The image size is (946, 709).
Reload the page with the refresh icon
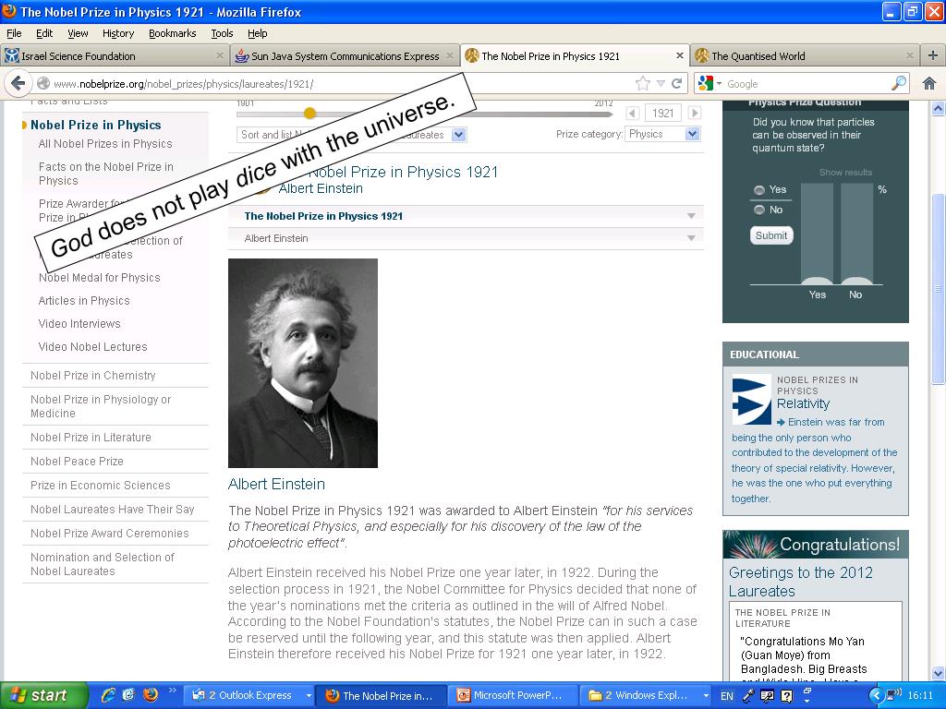tap(677, 83)
